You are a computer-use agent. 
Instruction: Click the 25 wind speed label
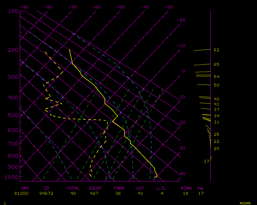click(216, 134)
